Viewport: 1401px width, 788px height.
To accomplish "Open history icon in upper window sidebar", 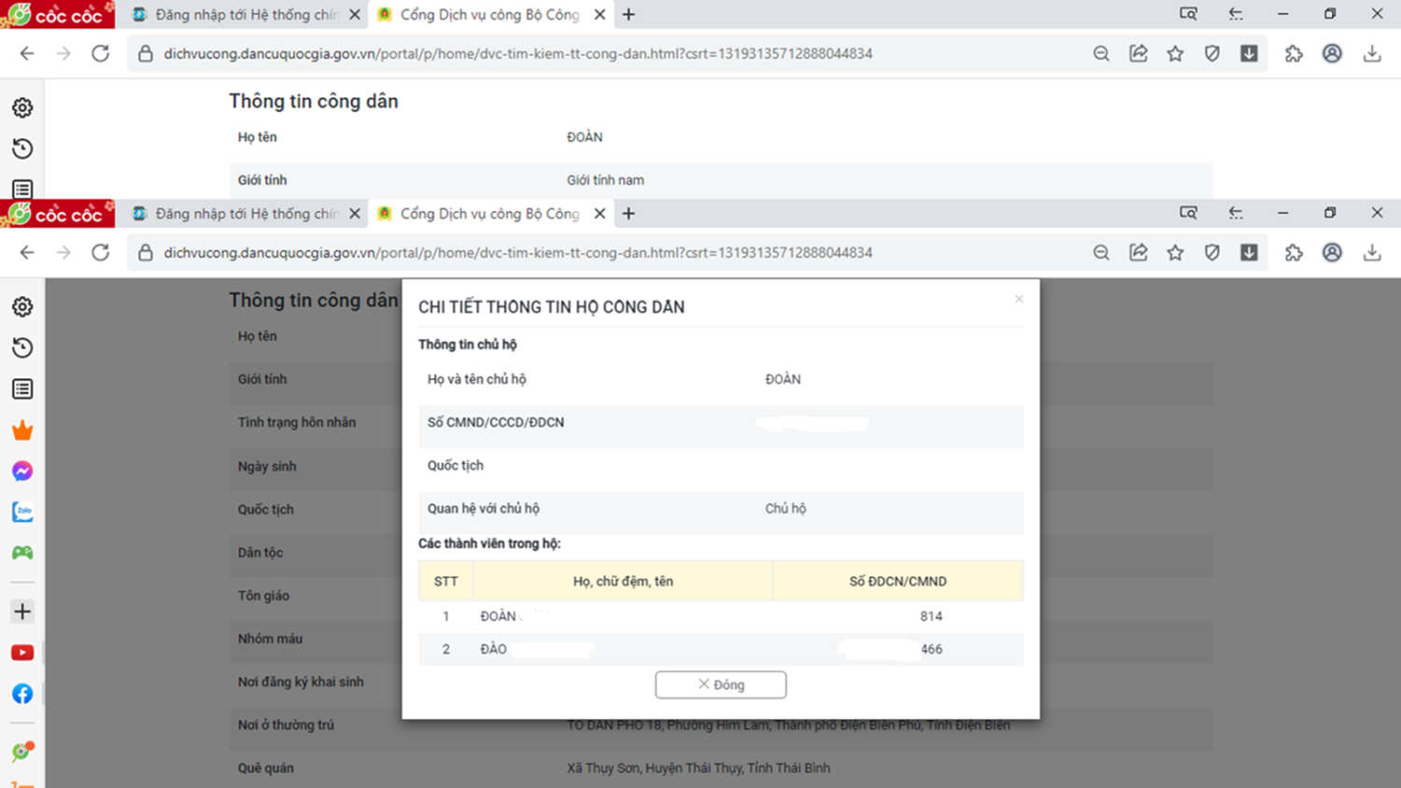I will (x=22, y=149).
